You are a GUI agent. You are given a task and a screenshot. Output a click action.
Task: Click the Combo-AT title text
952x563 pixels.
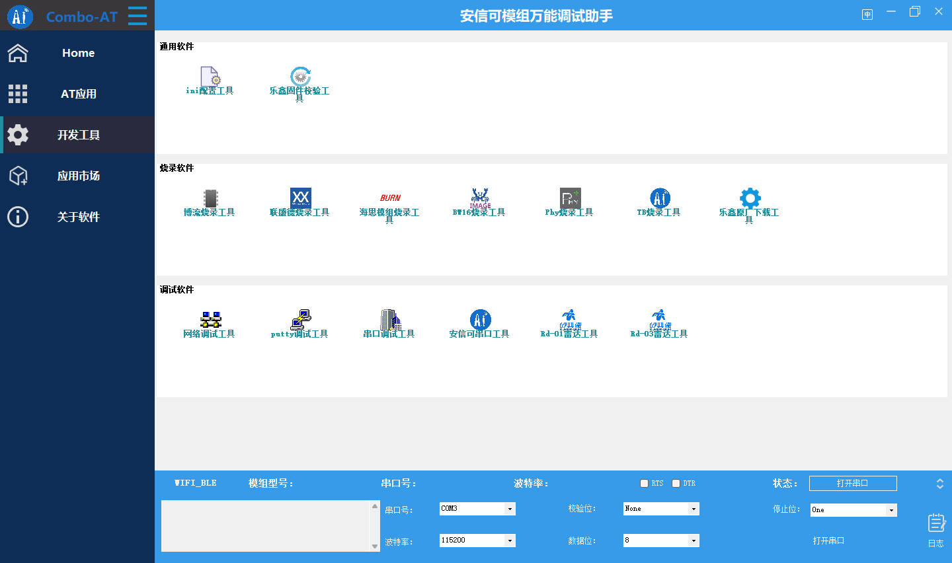(82, 17)
